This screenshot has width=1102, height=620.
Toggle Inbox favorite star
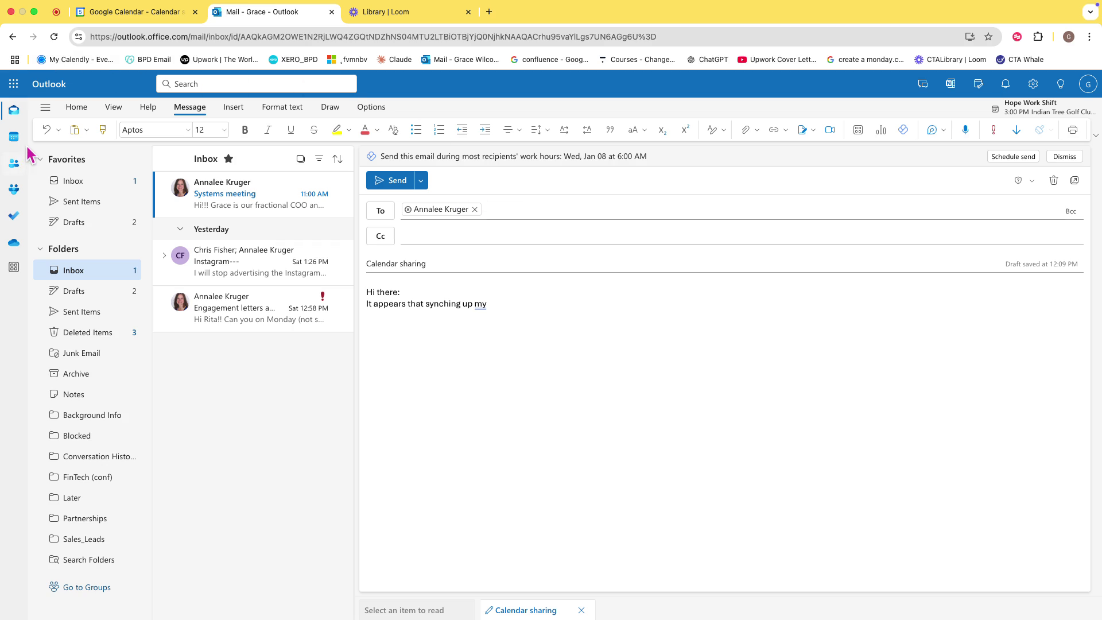228,159
